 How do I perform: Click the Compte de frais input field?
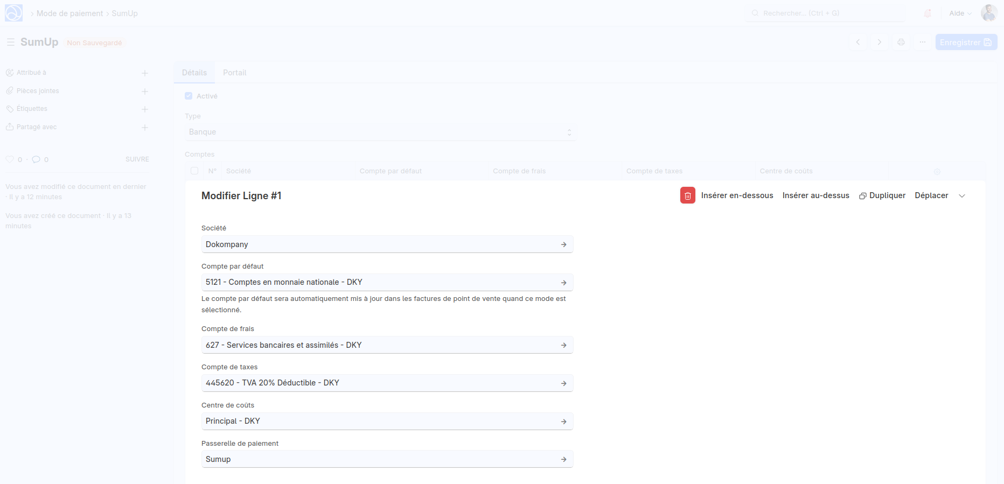(380, 345)
